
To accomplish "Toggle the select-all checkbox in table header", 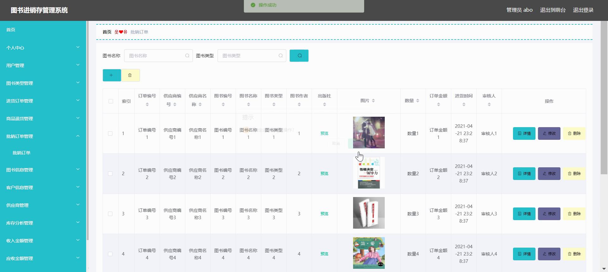I will point(111,101).
